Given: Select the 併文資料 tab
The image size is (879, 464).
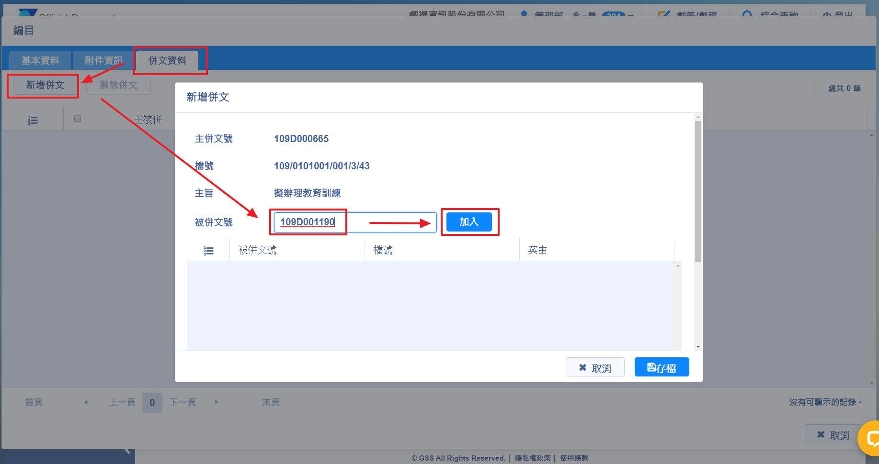Looking at the screenshot, I should click(x=167, y=61).
